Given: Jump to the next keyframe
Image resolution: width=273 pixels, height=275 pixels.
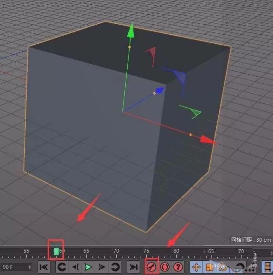Looking at the screenshot, I should 115,267.
